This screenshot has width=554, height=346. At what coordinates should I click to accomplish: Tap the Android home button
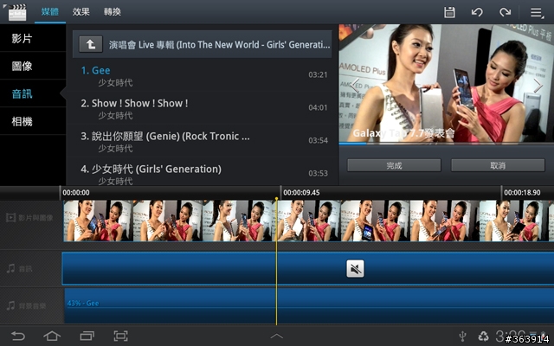coord(52,336)
